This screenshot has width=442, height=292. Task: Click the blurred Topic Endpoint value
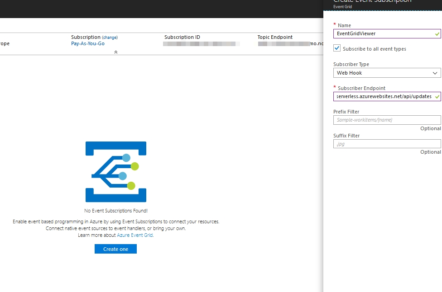click(284, 44)
